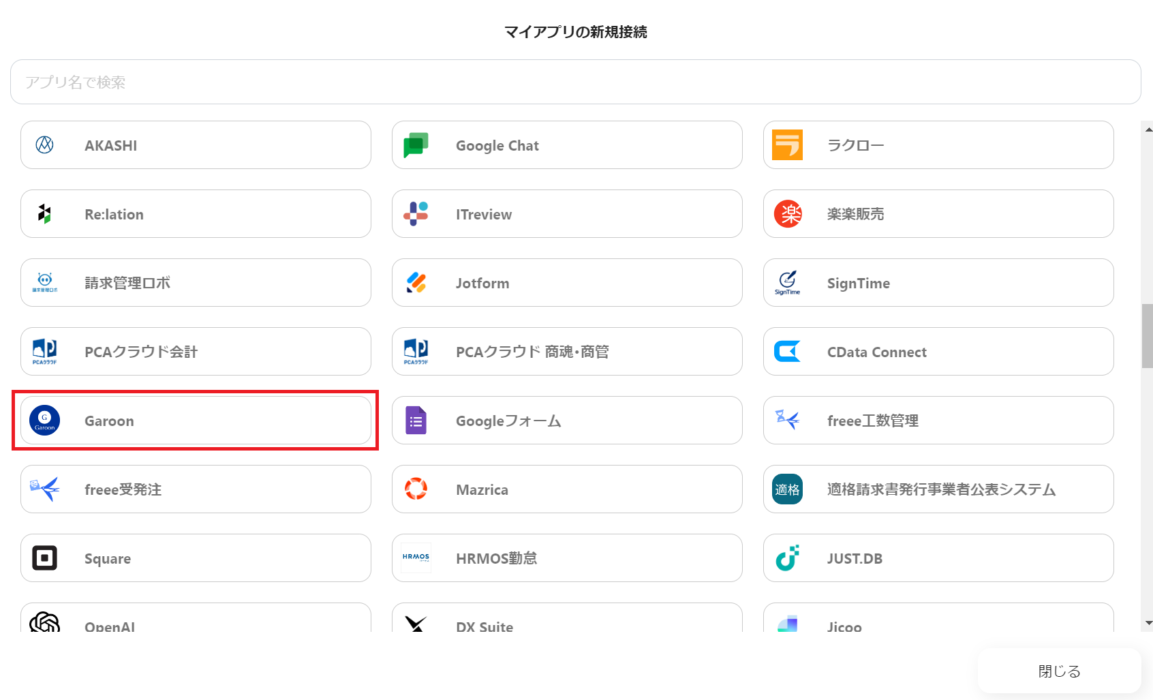
Task: Click the 適格 teal badge icon
Action: (787, 489)
